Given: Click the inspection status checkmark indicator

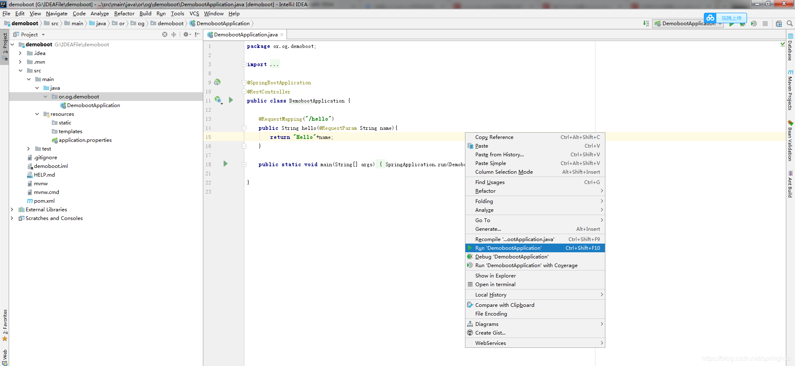Looking at the screenshot, I should (783, 44).
